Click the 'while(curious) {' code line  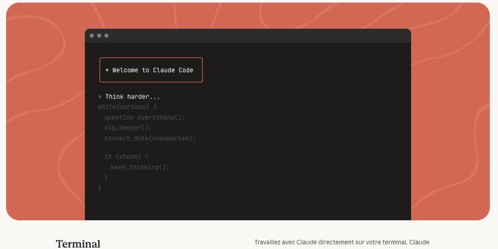click(127, 106)
